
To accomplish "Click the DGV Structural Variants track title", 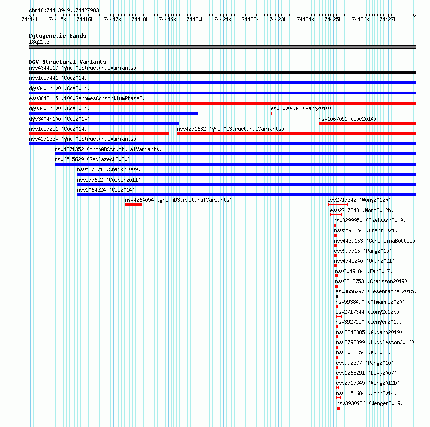I will [68, 62].
